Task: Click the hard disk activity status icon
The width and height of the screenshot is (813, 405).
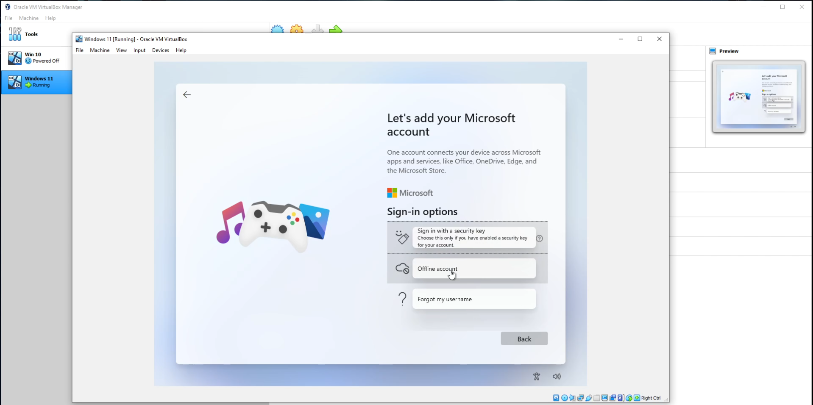Action: [x=556, y=398]
